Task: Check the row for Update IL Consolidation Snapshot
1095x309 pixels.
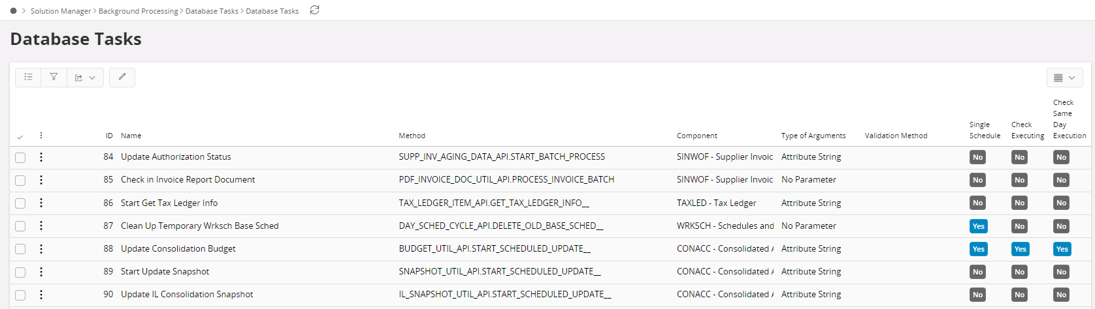Action: [20, 295]
